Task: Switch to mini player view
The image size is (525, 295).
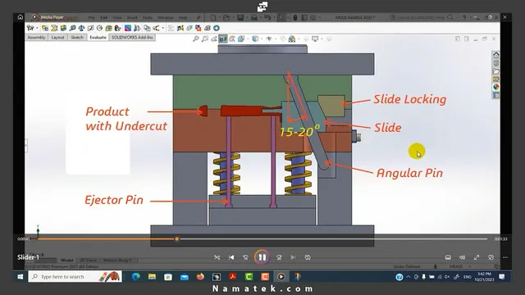Action: click(491, 257)
